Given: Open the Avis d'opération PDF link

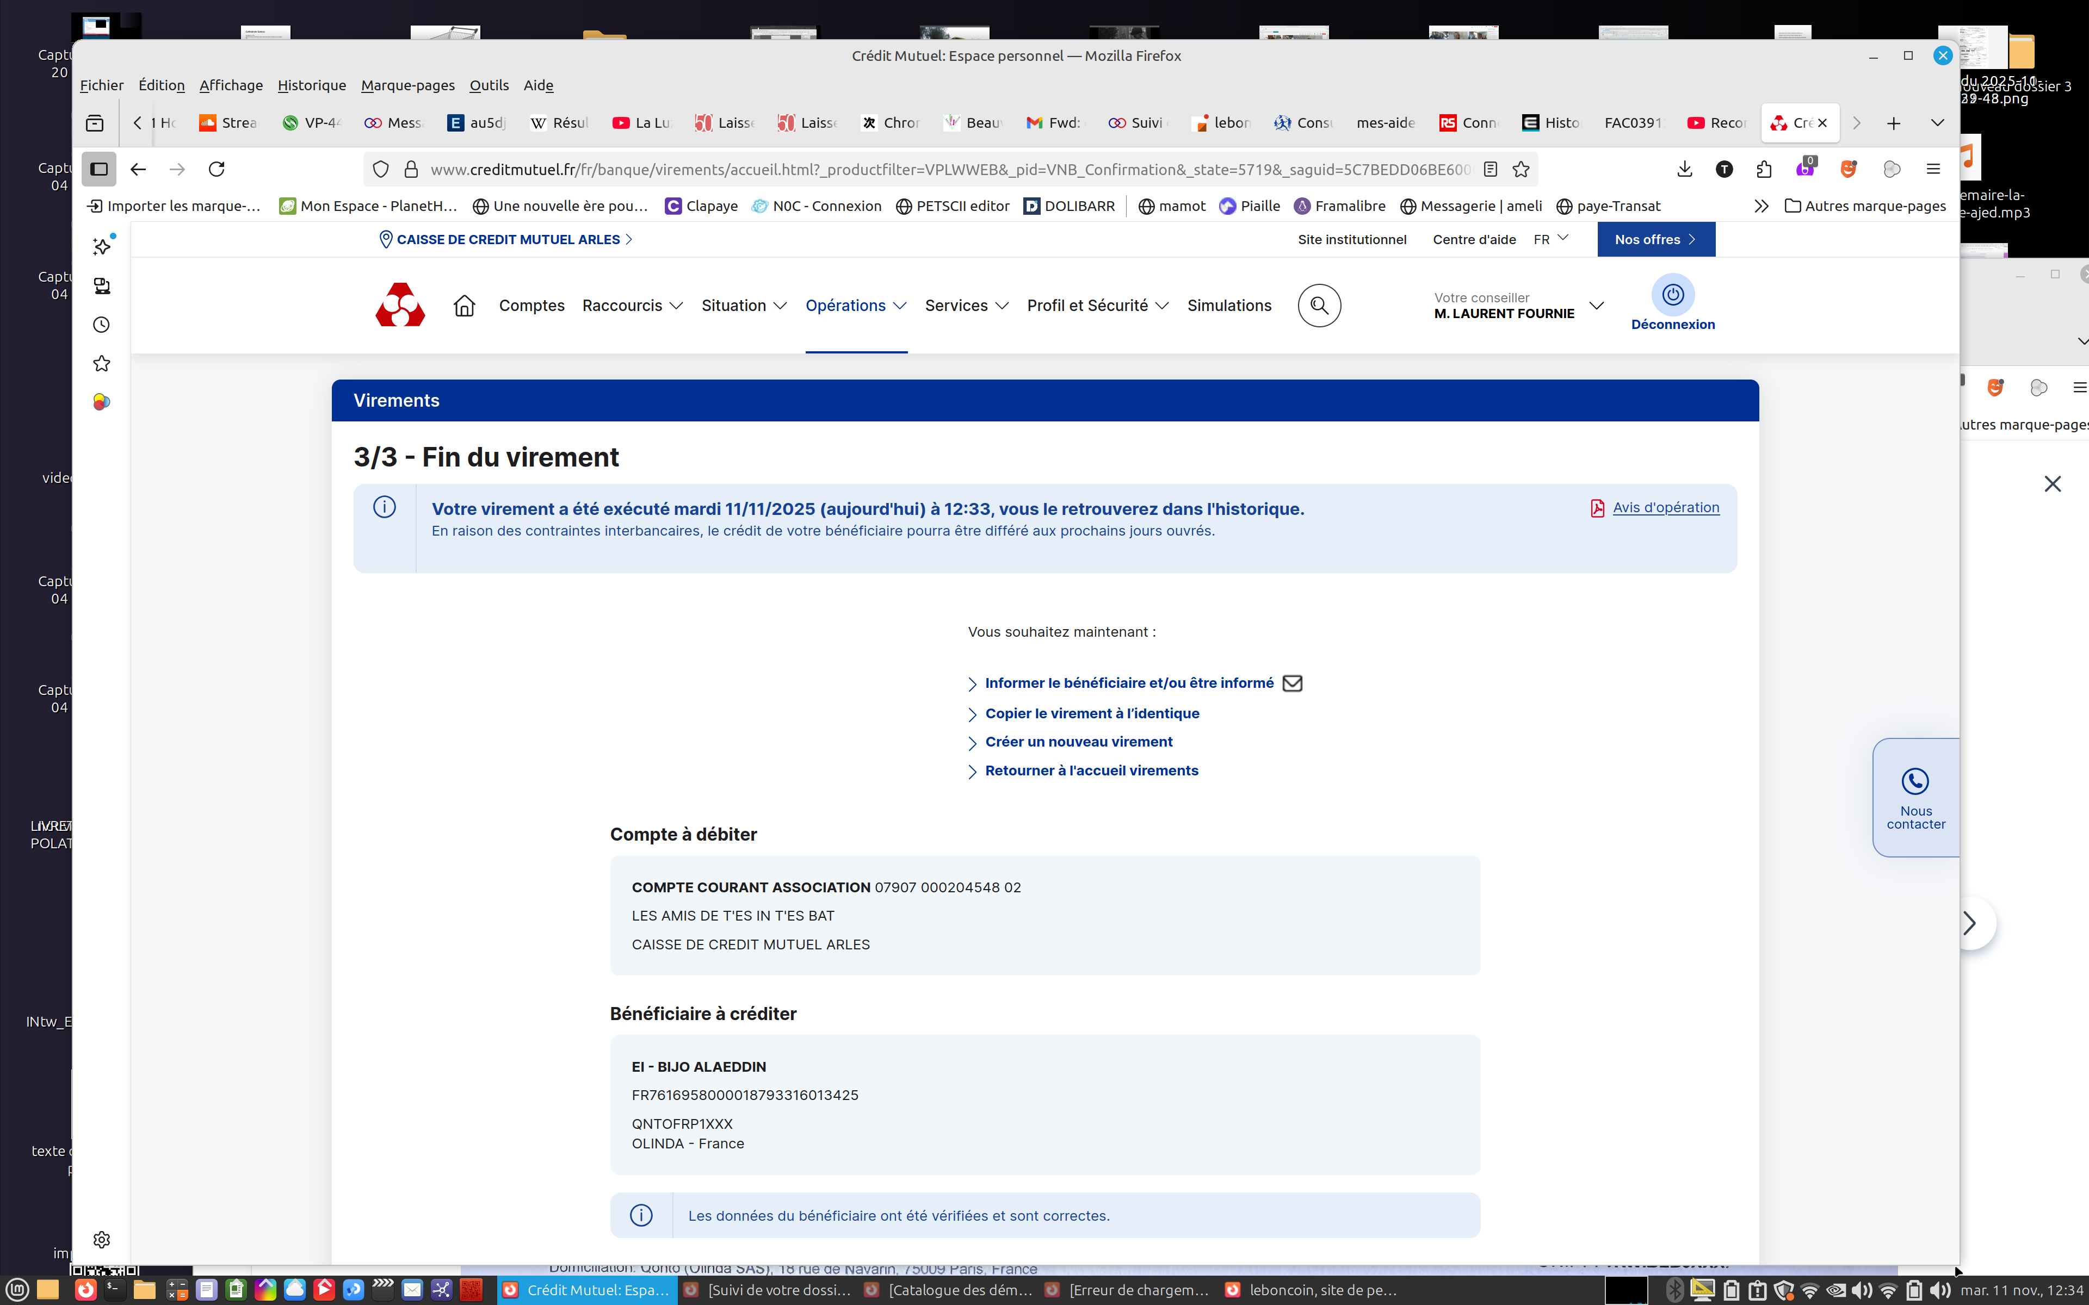Looking at the screenshot, I should pos(1665,507).
